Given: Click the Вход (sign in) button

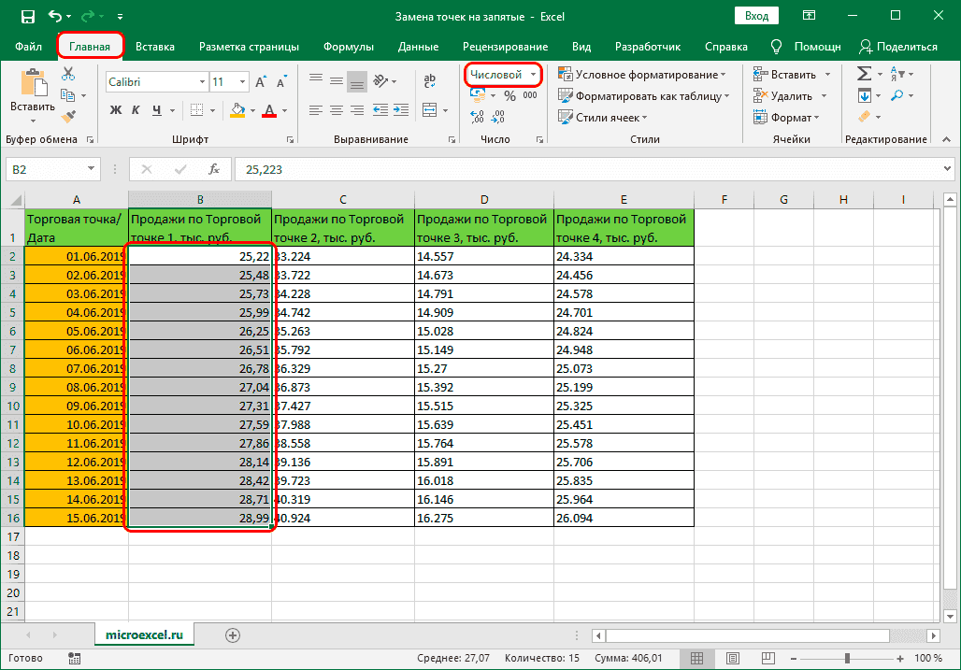Looking at the screenshot, I should [755, 15].
